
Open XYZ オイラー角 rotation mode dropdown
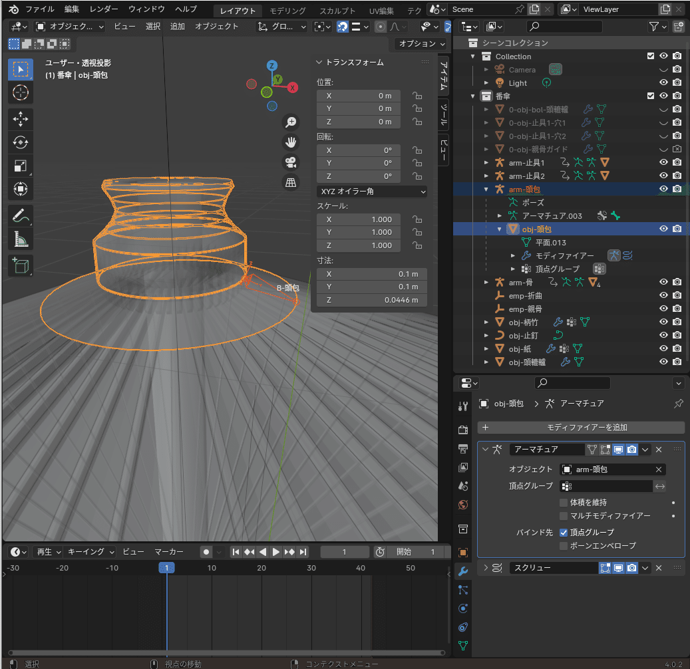372,192
